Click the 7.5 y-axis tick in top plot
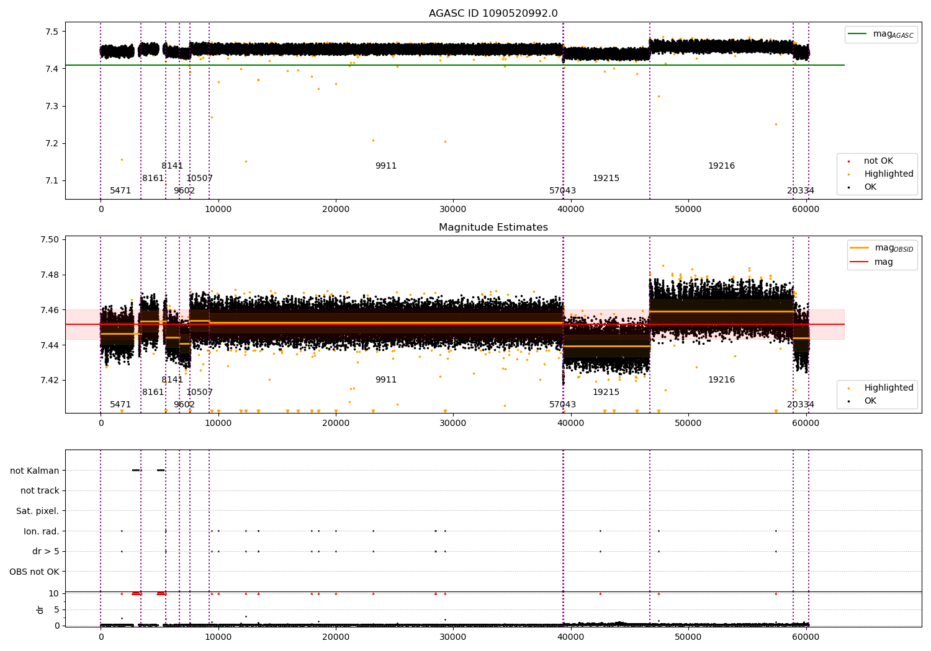The image size is (931, 651). point(52,32)
